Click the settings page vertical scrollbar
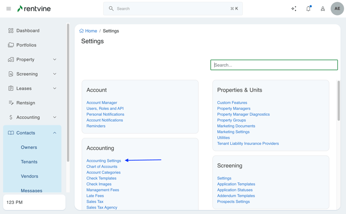 point(338,100)
